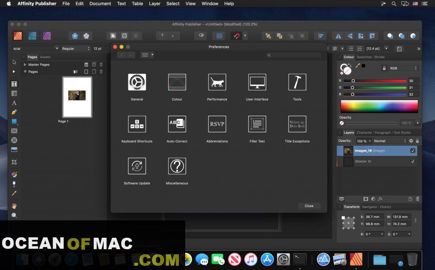Open Software Update preferences

point(137,166)
